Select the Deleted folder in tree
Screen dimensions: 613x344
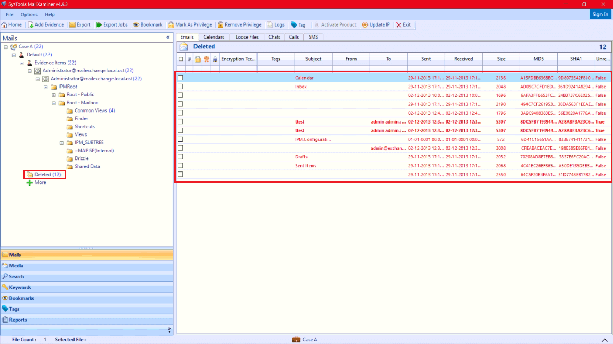(42, 174)
